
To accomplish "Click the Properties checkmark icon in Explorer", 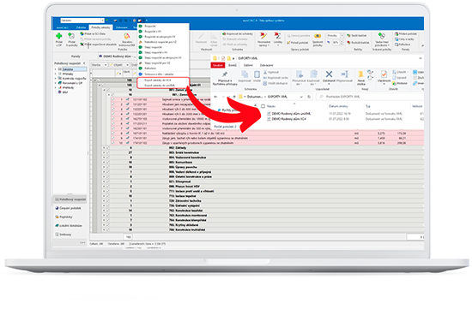I will tap(384, 74).
